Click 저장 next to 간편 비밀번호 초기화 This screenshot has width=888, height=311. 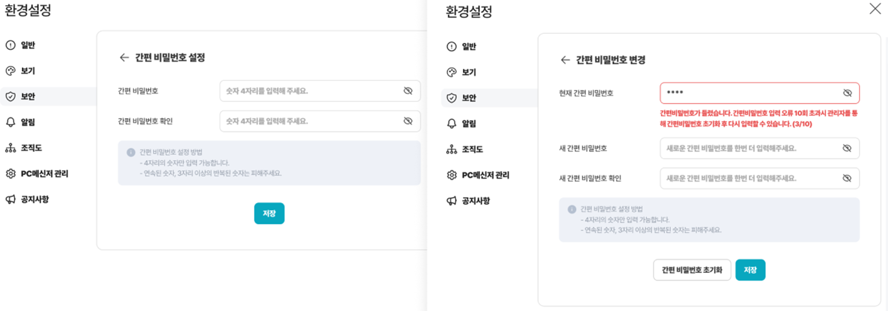750,270
